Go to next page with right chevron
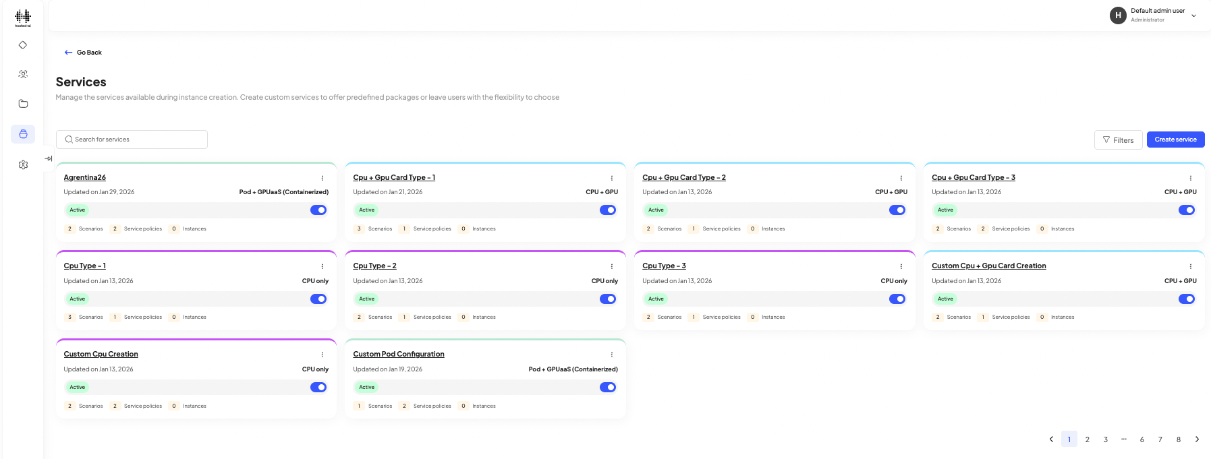Image resolution: width=1211 pixels, height=459 pixels. [1197, 439]
